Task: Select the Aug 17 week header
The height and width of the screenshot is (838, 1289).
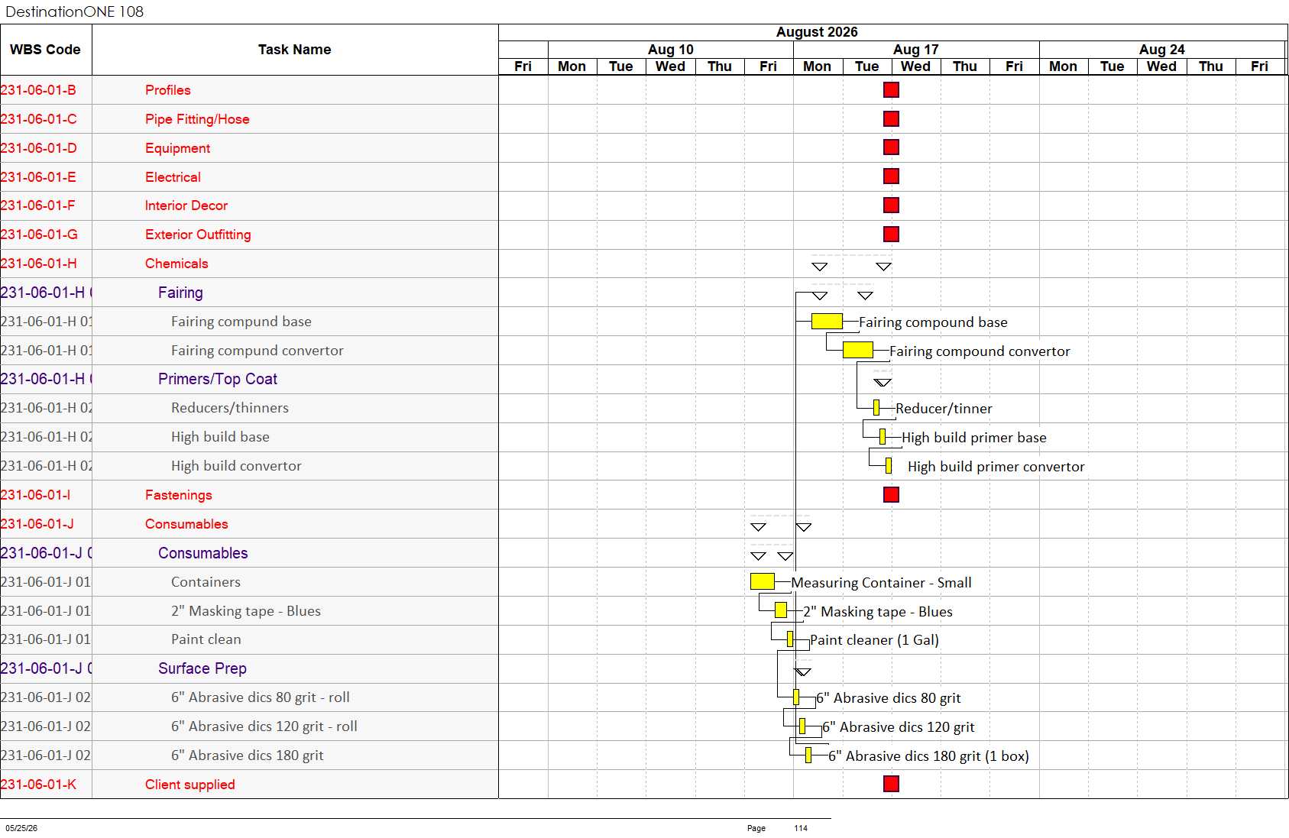Action: [x=916, y=50]
